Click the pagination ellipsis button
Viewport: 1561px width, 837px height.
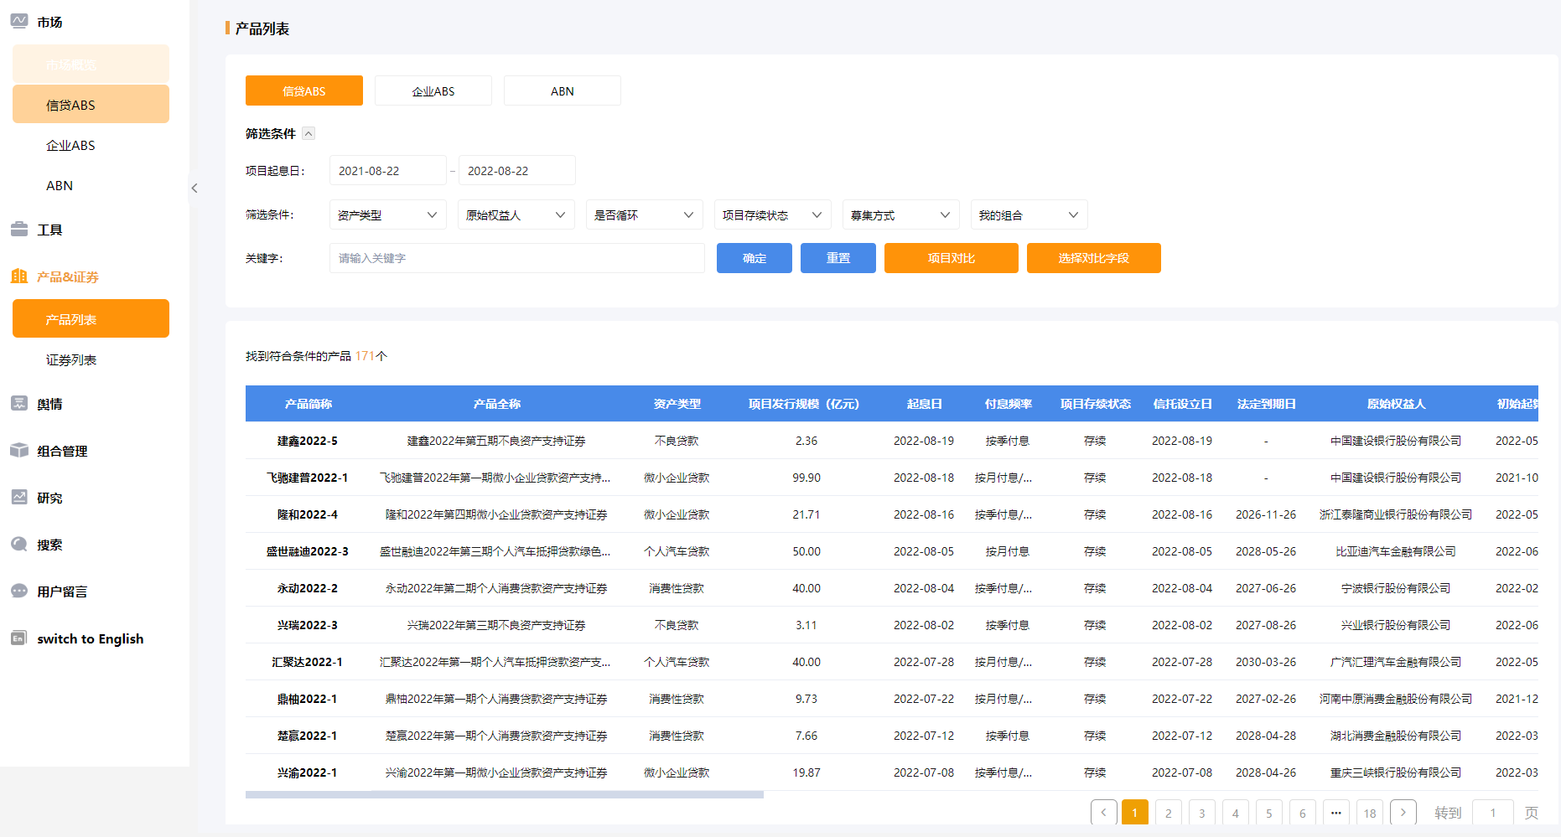tap(1336, 813)
